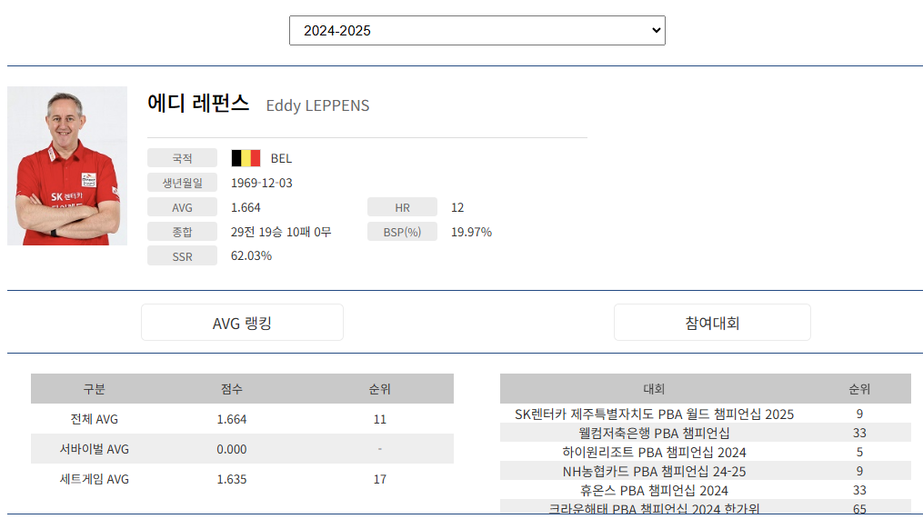Click the 대회 column header
923x519 pixels.
tap(654, 389)
